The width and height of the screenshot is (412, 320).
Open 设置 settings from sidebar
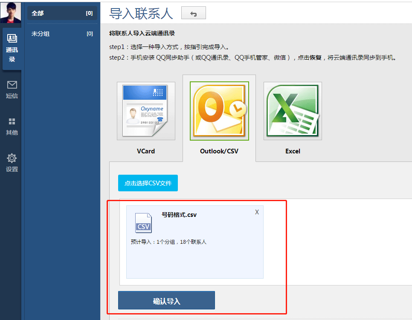coord(12,163)
